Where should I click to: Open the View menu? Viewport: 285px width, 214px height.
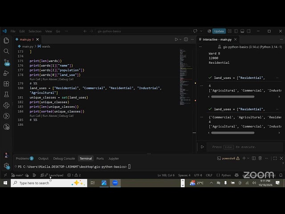click(49, 31)
